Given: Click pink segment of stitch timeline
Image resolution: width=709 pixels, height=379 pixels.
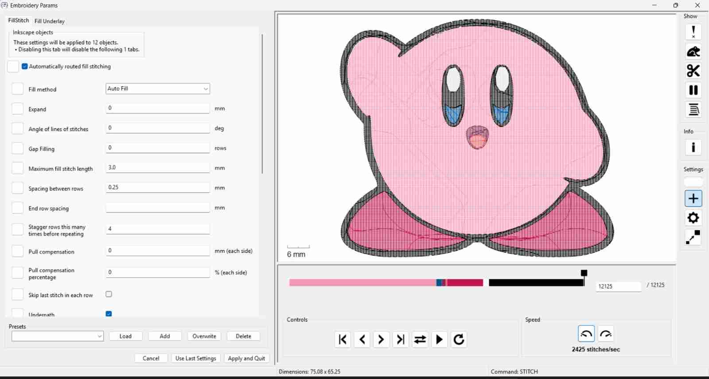Looking at the screenshot, I should pyautogui.click(x=362, y=282).
